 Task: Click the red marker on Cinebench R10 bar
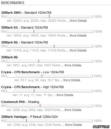tap(40, 106)
